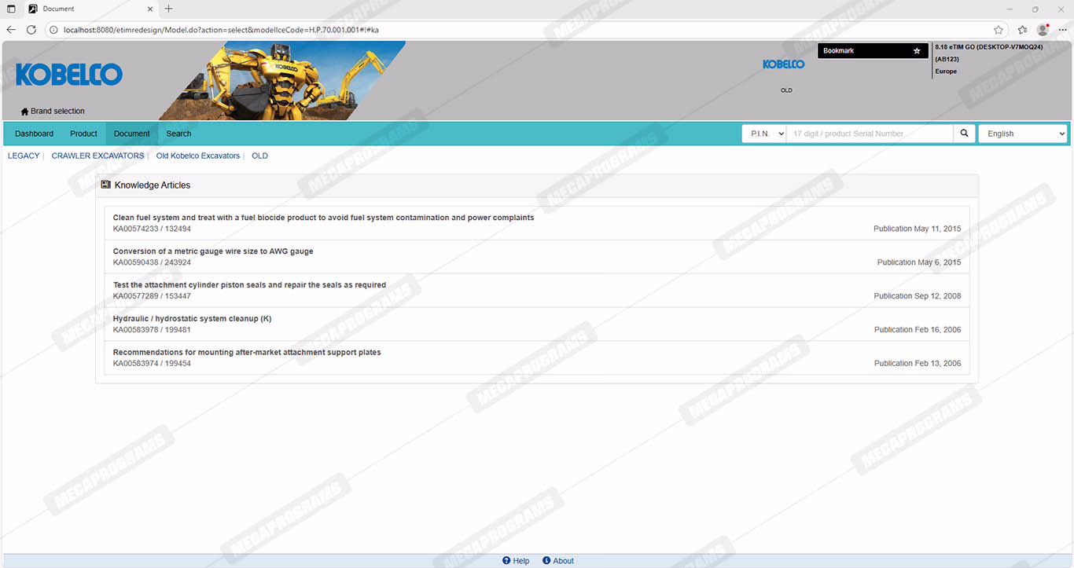Screen dimensions: 1074x568
Task: Focus the product serial number input field
Action: (x=870, y=134)
